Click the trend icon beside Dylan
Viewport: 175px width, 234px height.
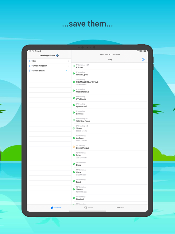[74, 155]
